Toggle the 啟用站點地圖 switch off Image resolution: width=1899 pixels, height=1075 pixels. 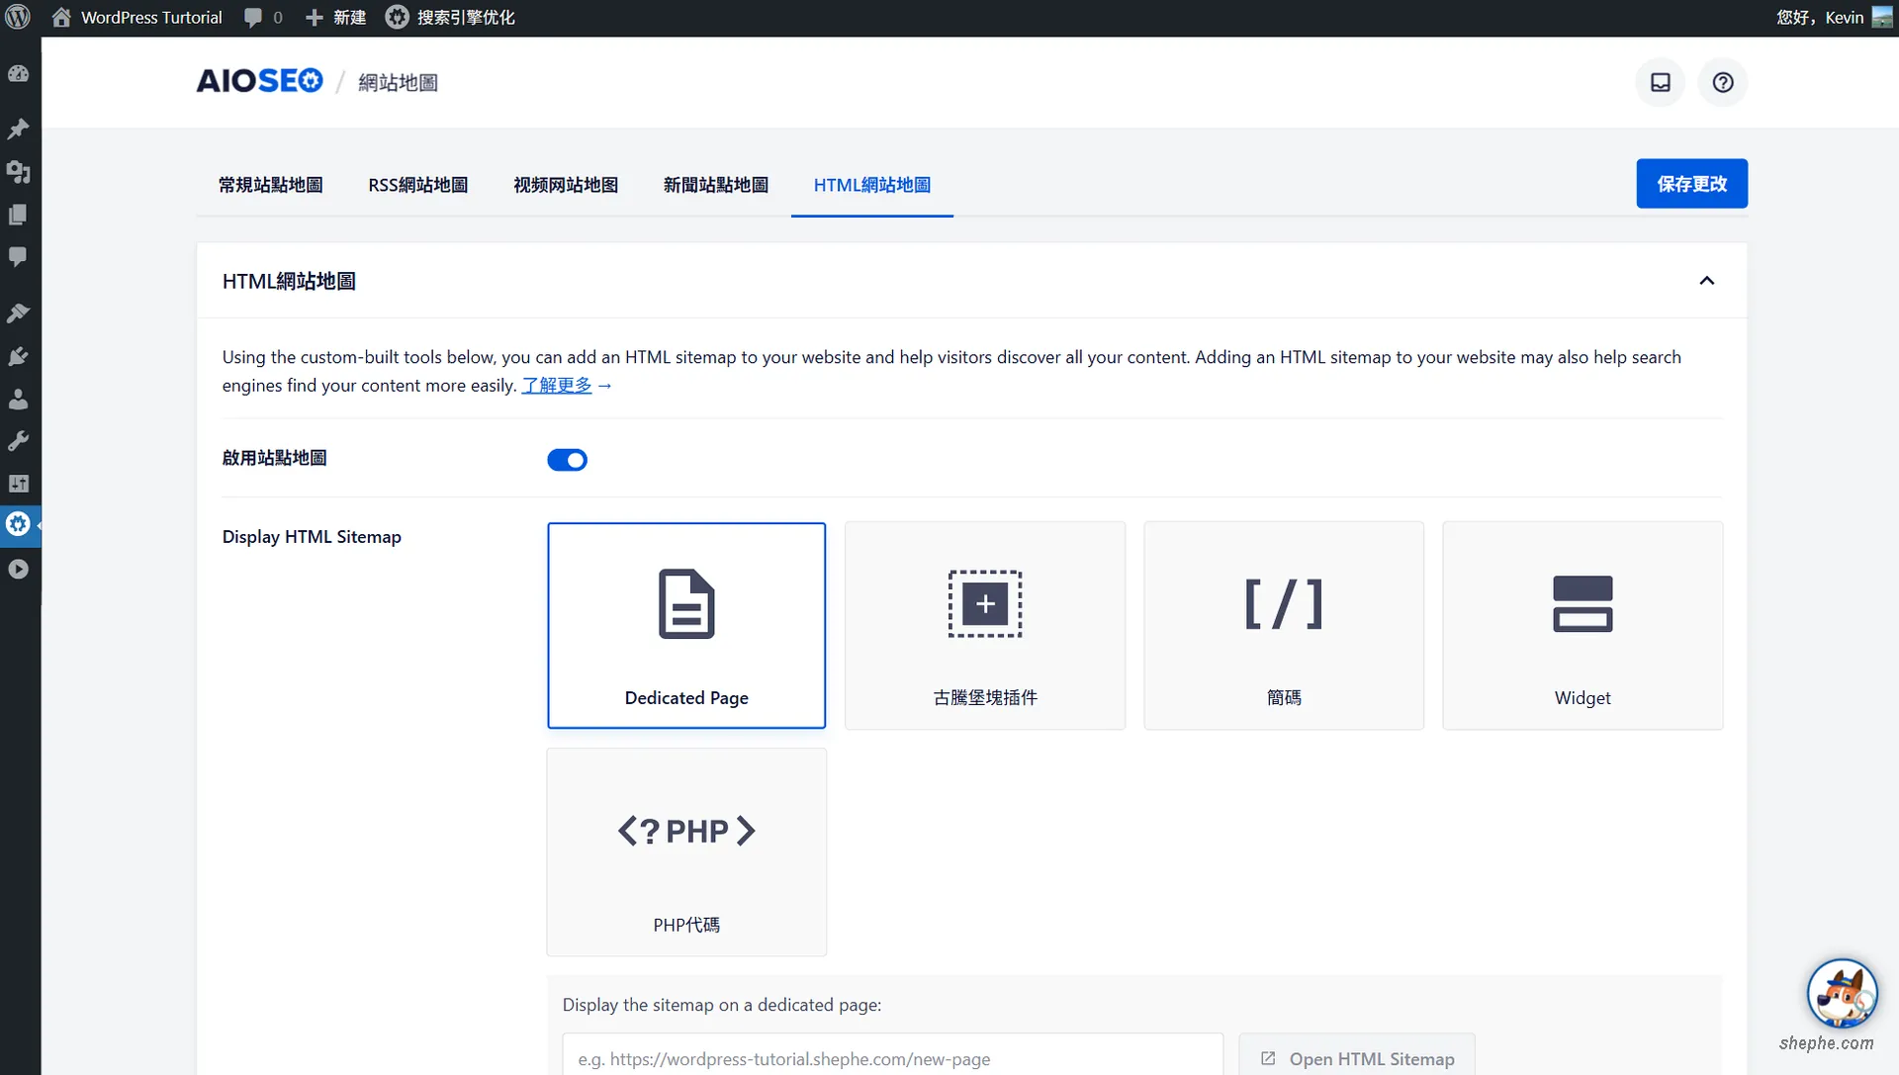[x=567, y=459]
